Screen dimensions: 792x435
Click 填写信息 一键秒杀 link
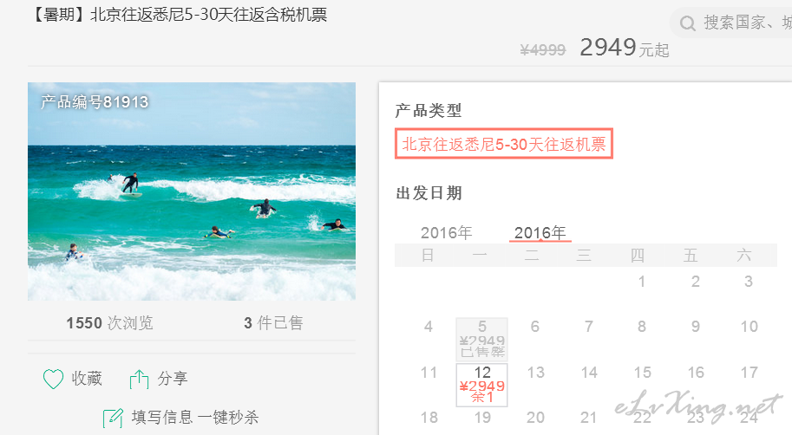click(x=195, y=418)
